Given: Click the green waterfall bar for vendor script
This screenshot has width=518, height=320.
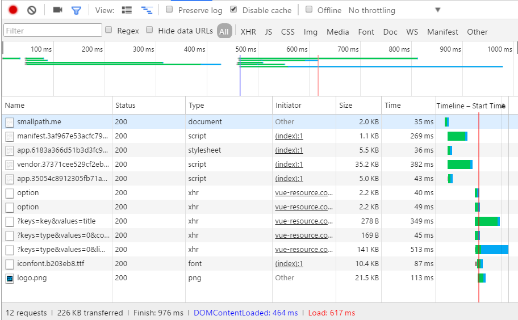Looking at the screenshot, I should 459,165.
